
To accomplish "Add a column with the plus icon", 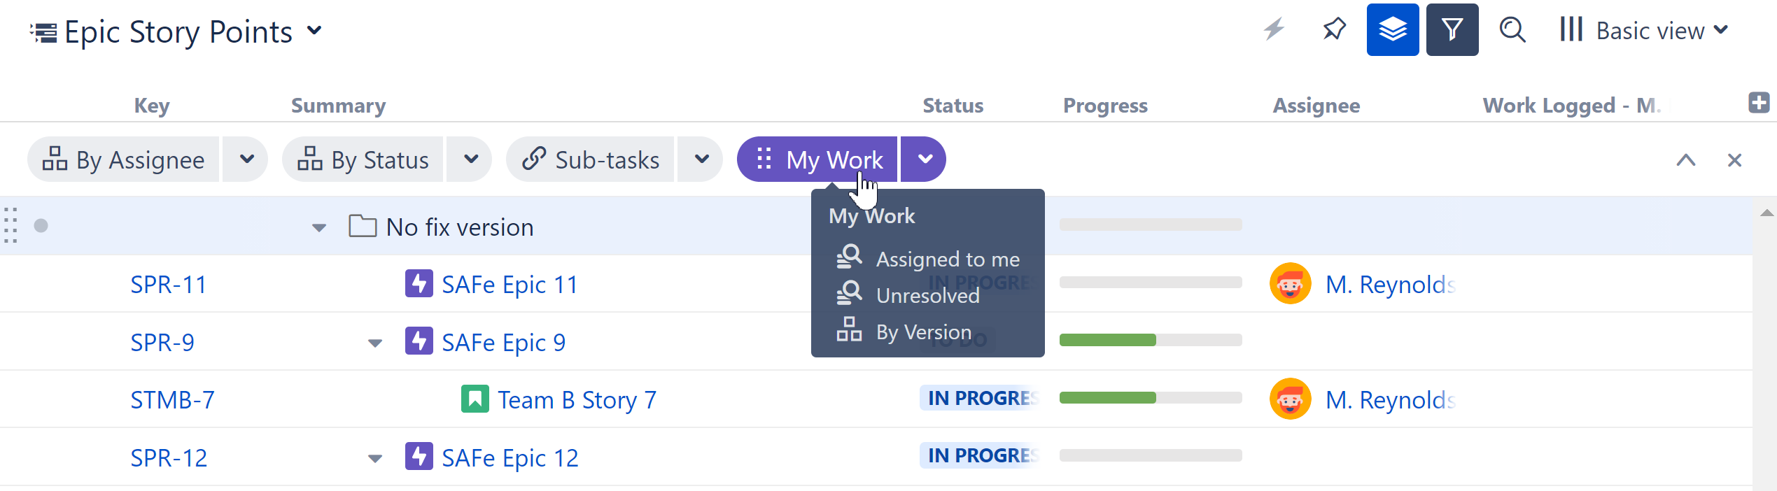I will (x=1758, y=103).
